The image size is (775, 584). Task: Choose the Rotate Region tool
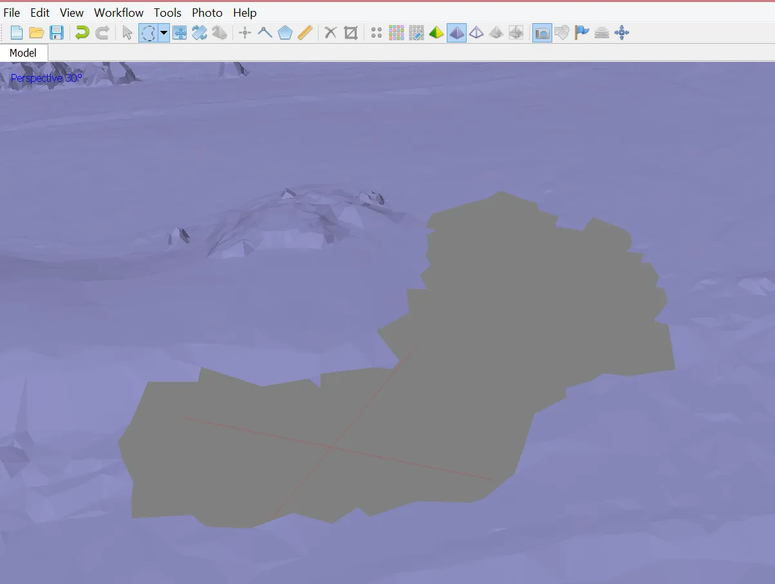click(x=200, y=33)
